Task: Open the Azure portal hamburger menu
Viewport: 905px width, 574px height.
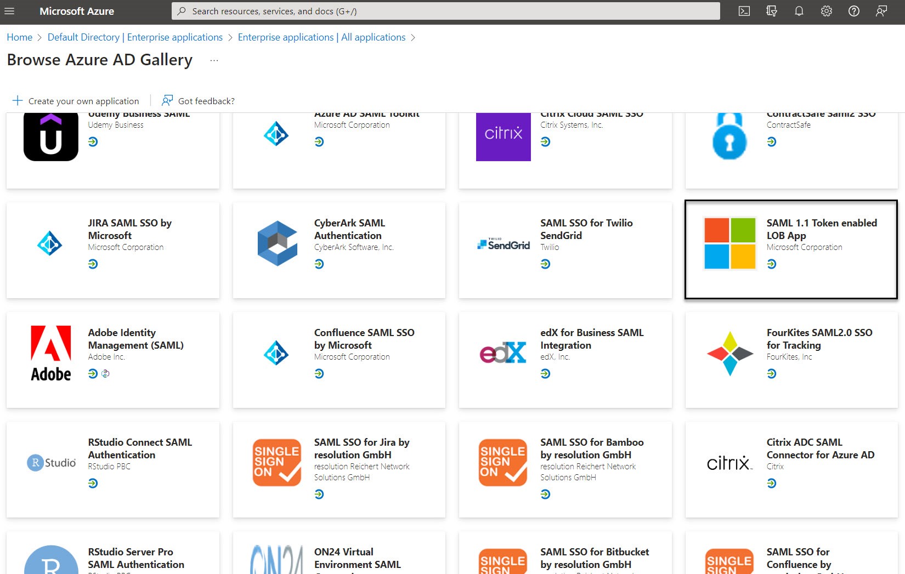Action: point(9,11)
